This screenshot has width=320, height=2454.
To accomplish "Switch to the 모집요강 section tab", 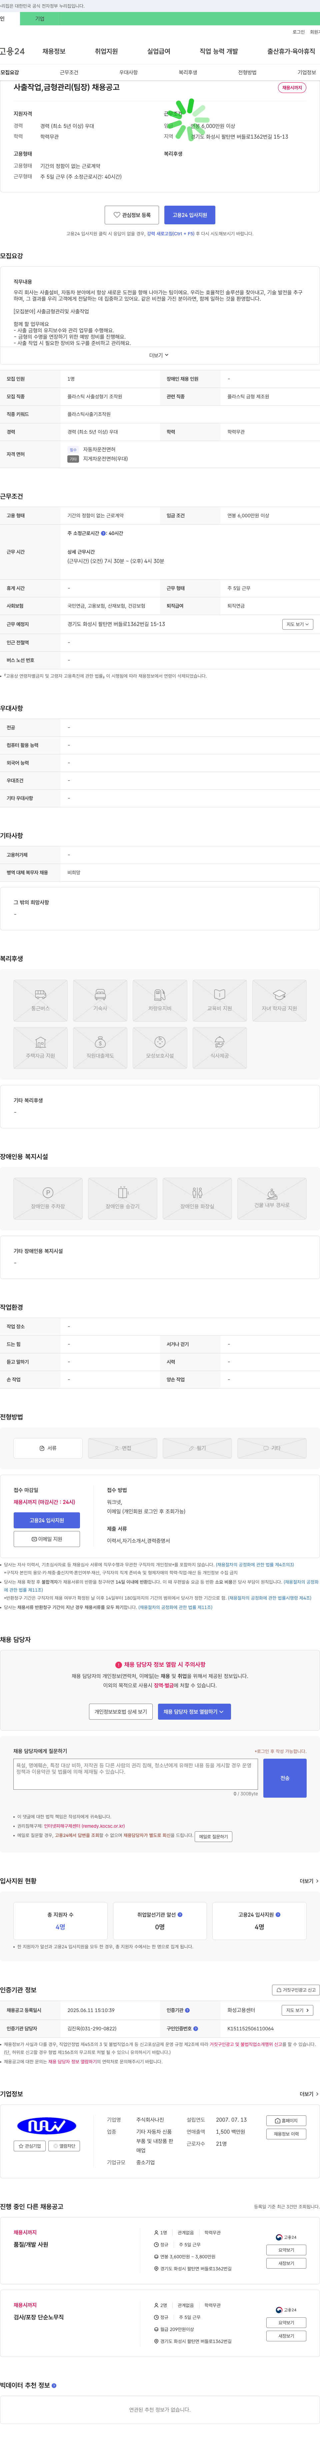I will (10, 72).
